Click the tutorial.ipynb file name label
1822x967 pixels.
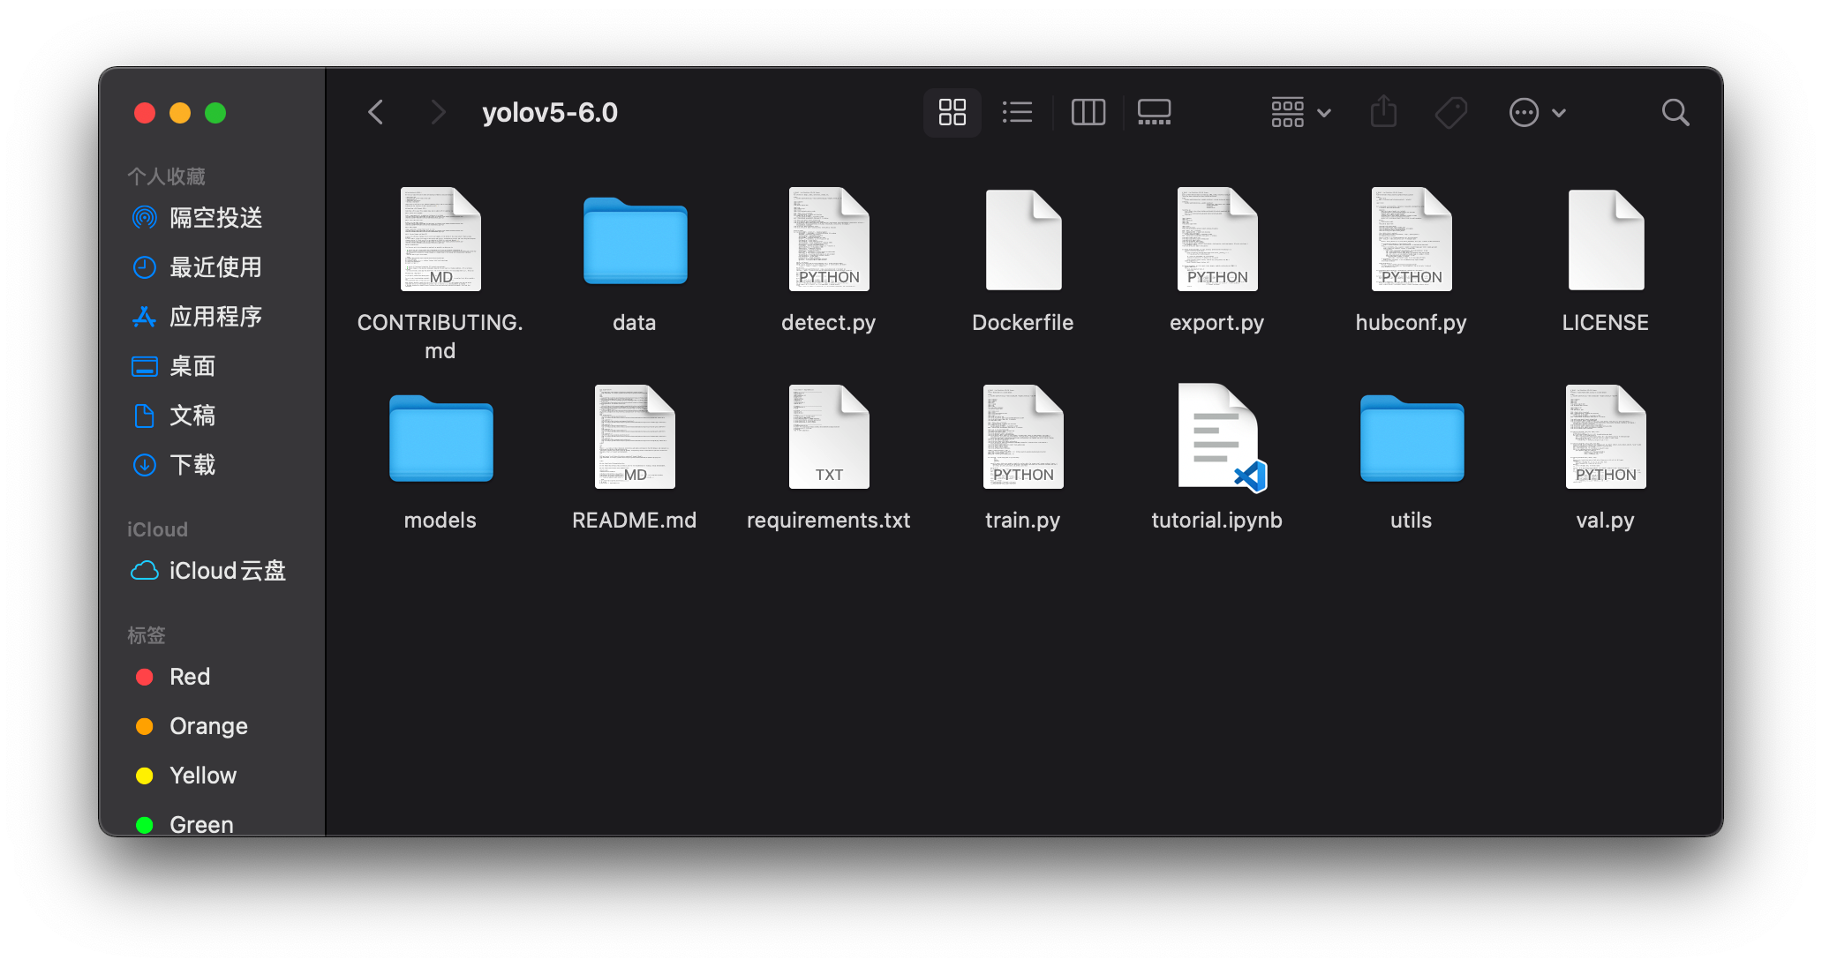tap(1217, 521)
